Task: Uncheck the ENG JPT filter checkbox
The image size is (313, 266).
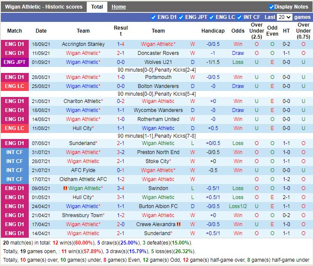Action: click(181, 17)
